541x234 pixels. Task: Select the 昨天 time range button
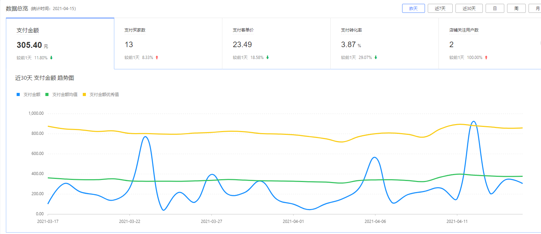[x=413, y=9]
